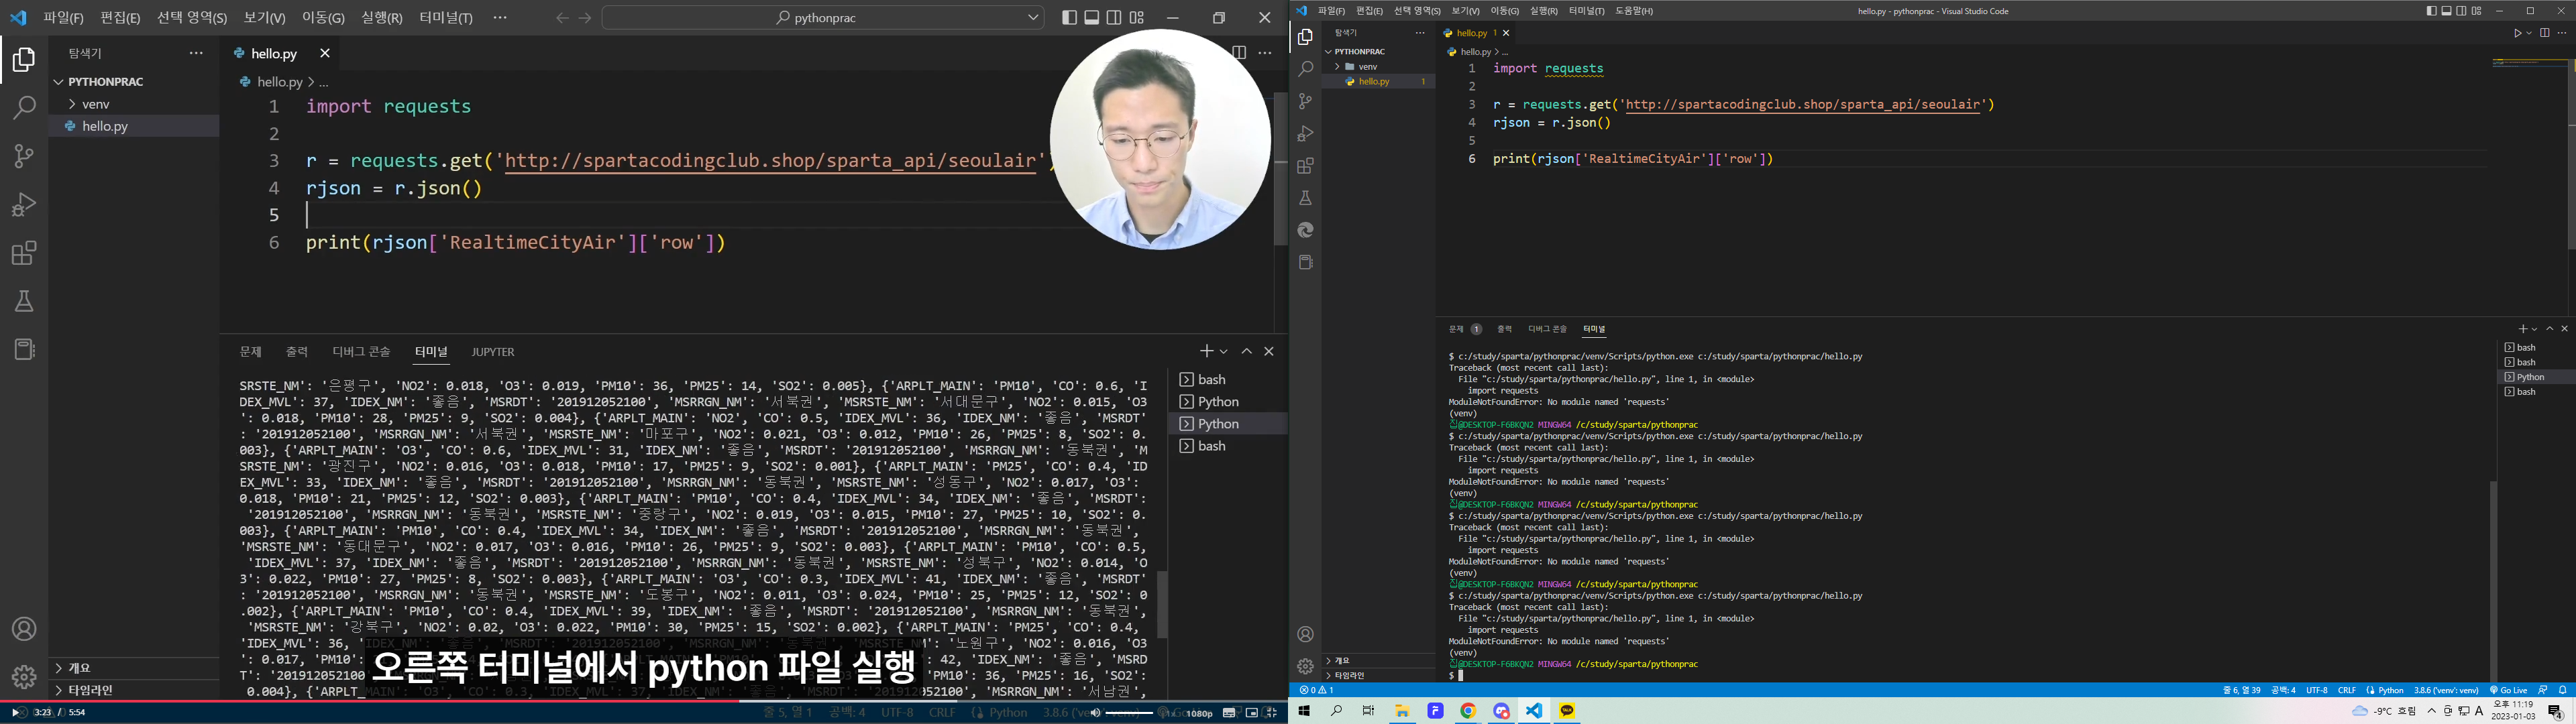Open 터미널(T) menu in right VS Code
The image size is (2576, 724).
[x=1586, y=11]
